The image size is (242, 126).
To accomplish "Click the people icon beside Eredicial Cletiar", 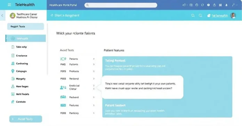I will click(x=63, y=88).
